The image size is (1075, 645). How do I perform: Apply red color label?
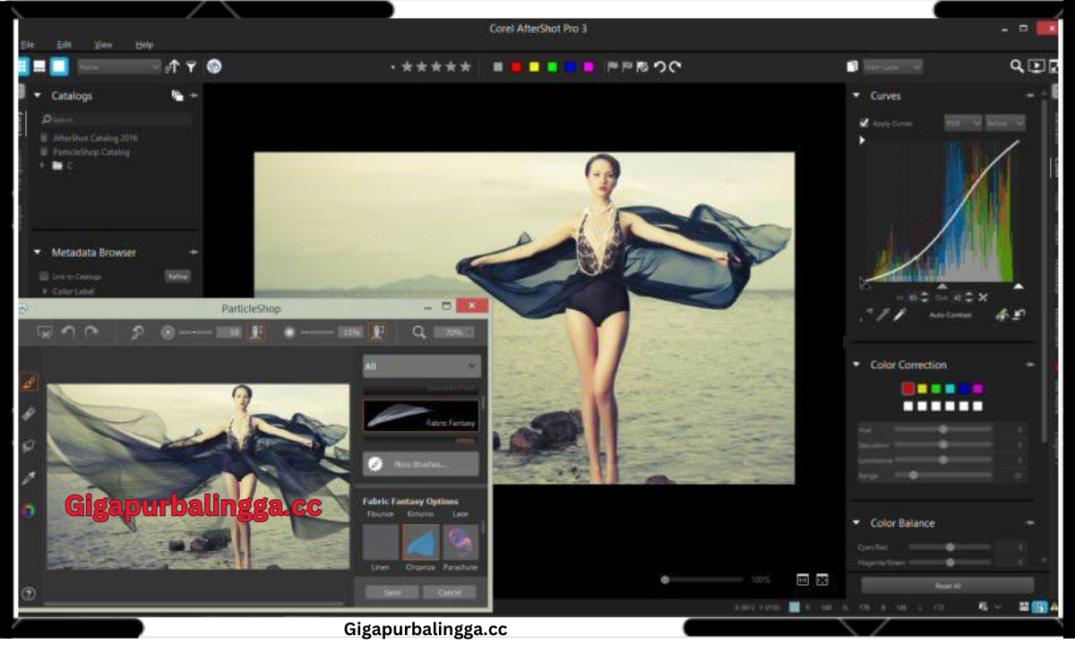[516, 66]
